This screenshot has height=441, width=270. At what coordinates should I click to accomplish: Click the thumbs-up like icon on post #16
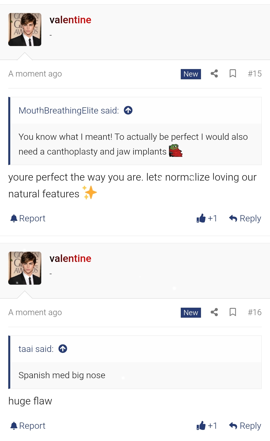[x=201, y=425]
